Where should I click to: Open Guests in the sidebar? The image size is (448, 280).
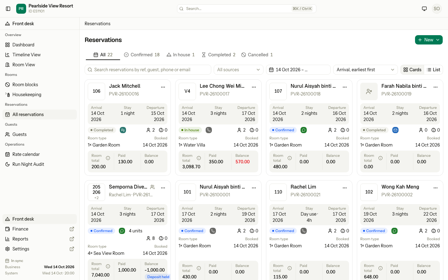40,134
